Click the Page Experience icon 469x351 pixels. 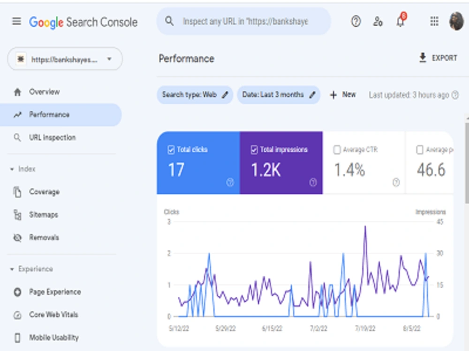pyautogui.click(x=17, y=292)
